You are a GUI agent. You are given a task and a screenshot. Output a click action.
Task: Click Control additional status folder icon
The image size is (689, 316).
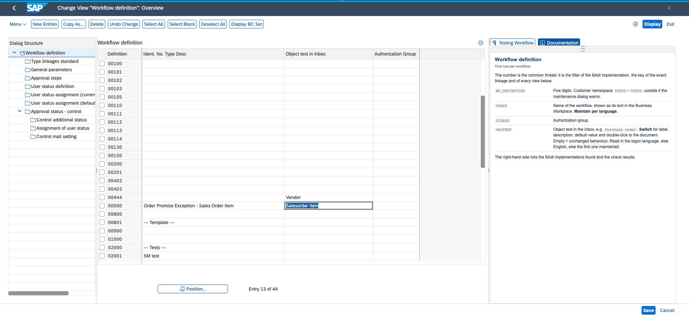(33, 120)
